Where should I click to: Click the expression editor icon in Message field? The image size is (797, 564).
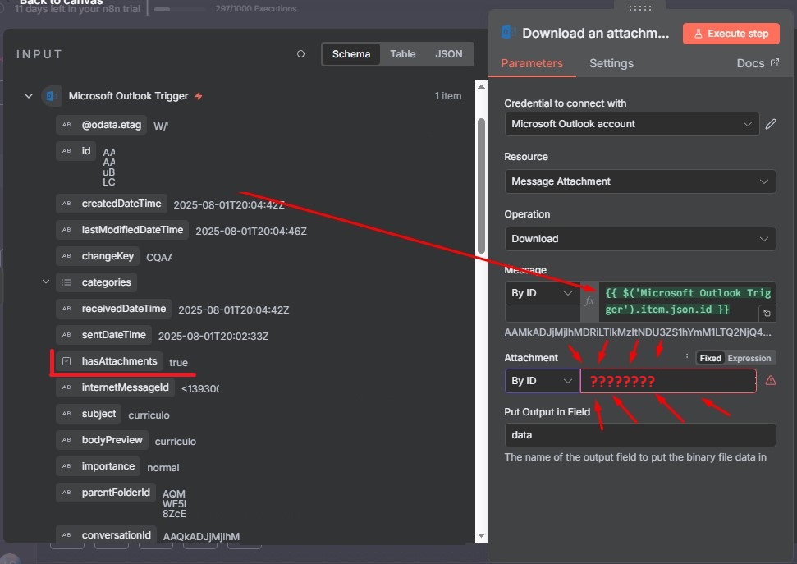tap(767, 314)
